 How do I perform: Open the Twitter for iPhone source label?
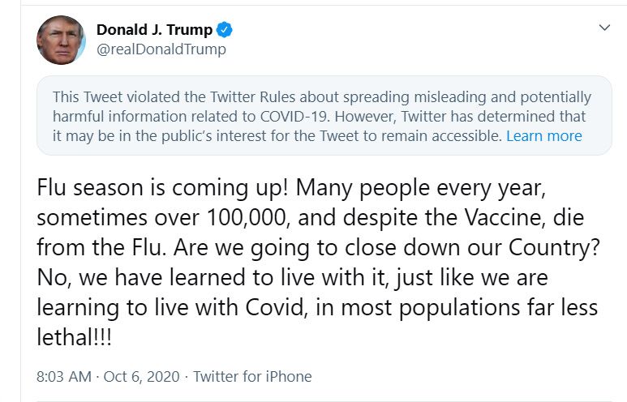click(252, 376)
